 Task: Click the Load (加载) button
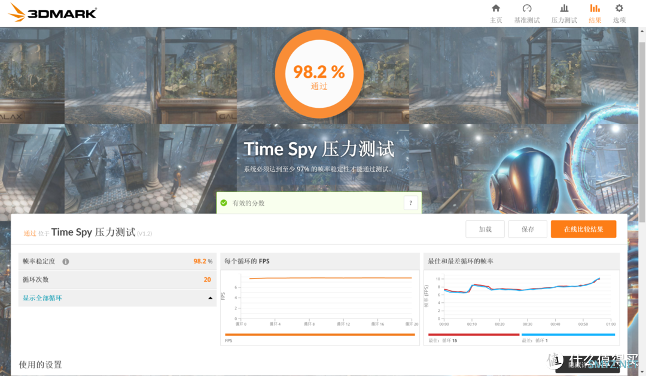pos(485,229)
